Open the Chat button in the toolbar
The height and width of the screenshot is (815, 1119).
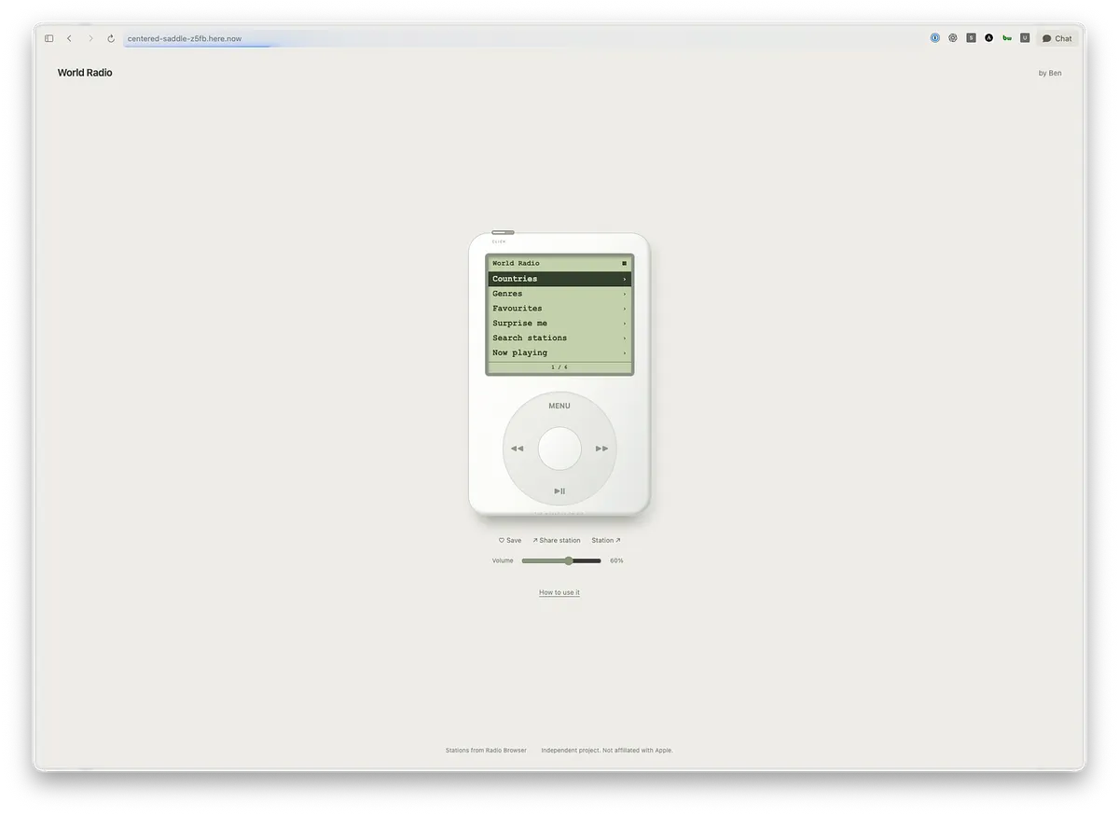pyautogui.click(x=1057, y=38)
